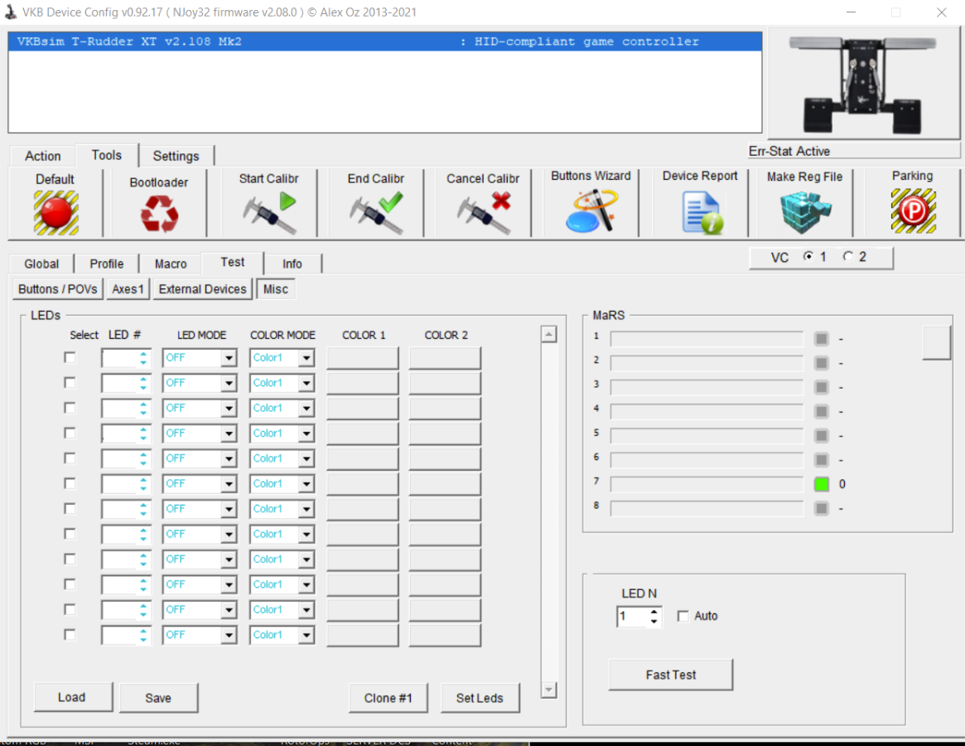Click the gray MaRS indicator in row 5
The height and width of the screenshot is (746, 965).
pos(821,435)
